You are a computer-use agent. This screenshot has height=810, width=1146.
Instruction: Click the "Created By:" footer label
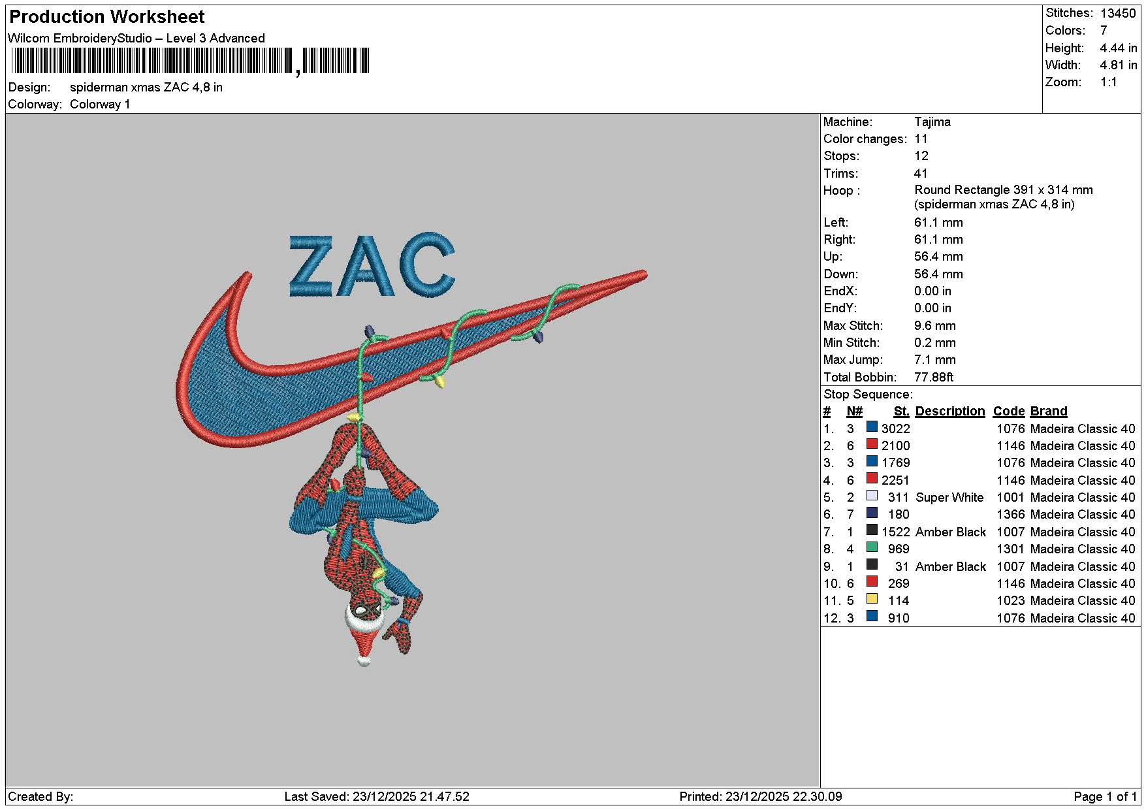pos(40,797)
